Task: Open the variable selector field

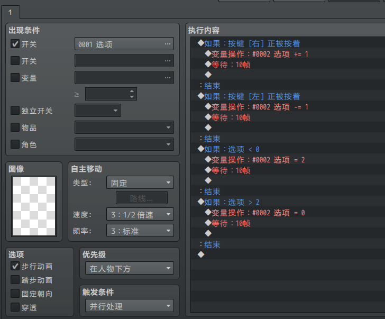Action: (124, 78)
